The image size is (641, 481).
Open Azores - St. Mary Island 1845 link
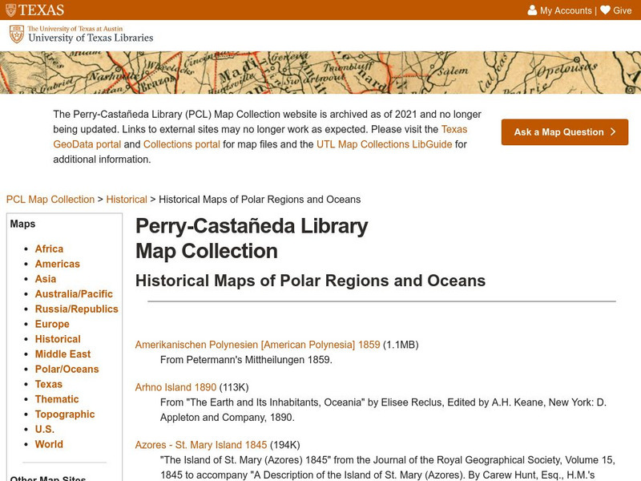201,445
